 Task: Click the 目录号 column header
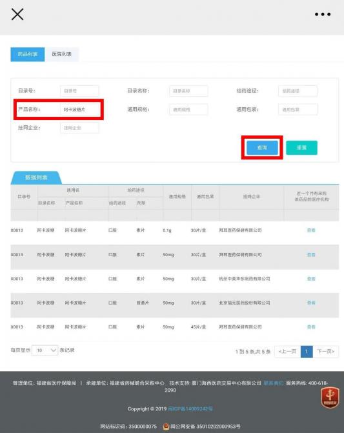pos(24,197)
